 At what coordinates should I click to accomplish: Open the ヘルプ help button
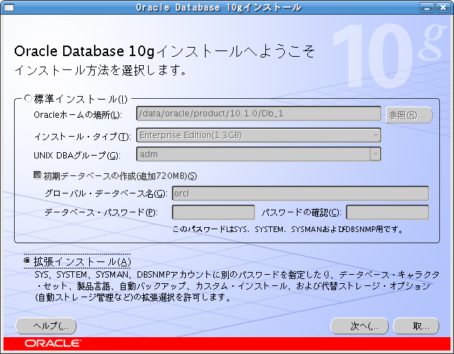(x=46, y=326)
